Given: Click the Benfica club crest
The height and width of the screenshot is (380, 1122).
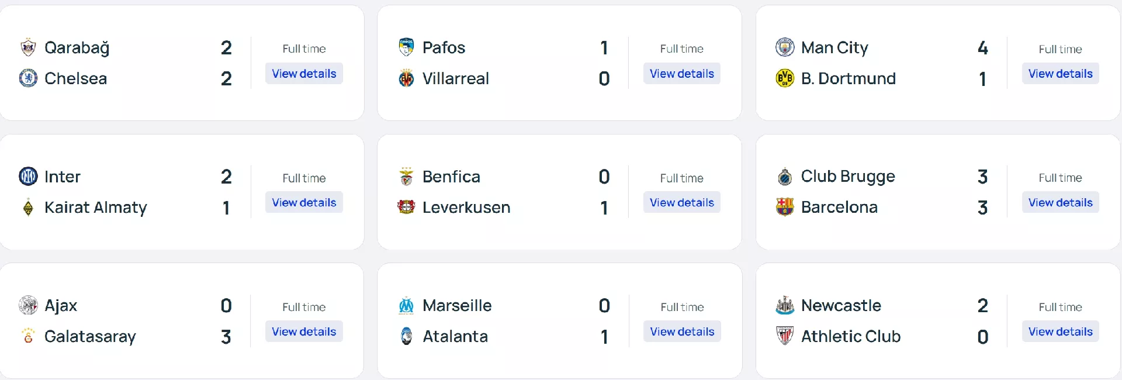Looking at the screenshot, I should pyautogui.click(x=406, y=176).
